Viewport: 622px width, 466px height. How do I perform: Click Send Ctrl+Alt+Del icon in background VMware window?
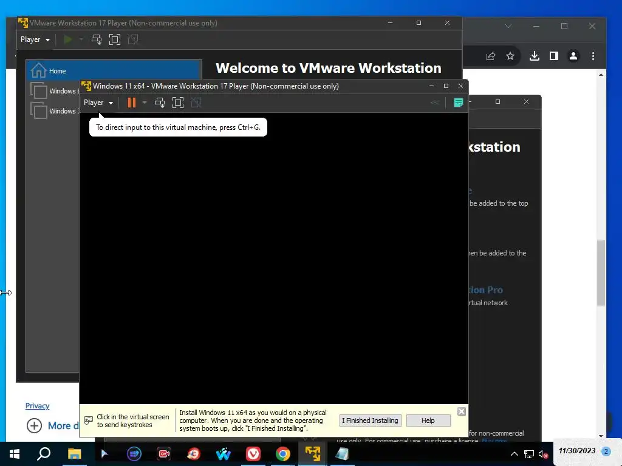click(97, 39)
